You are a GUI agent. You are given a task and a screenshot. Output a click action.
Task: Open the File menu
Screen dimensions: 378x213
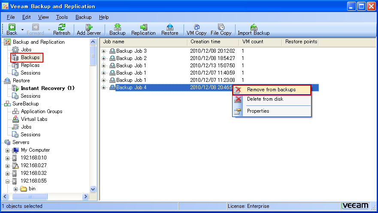point(11,17)
